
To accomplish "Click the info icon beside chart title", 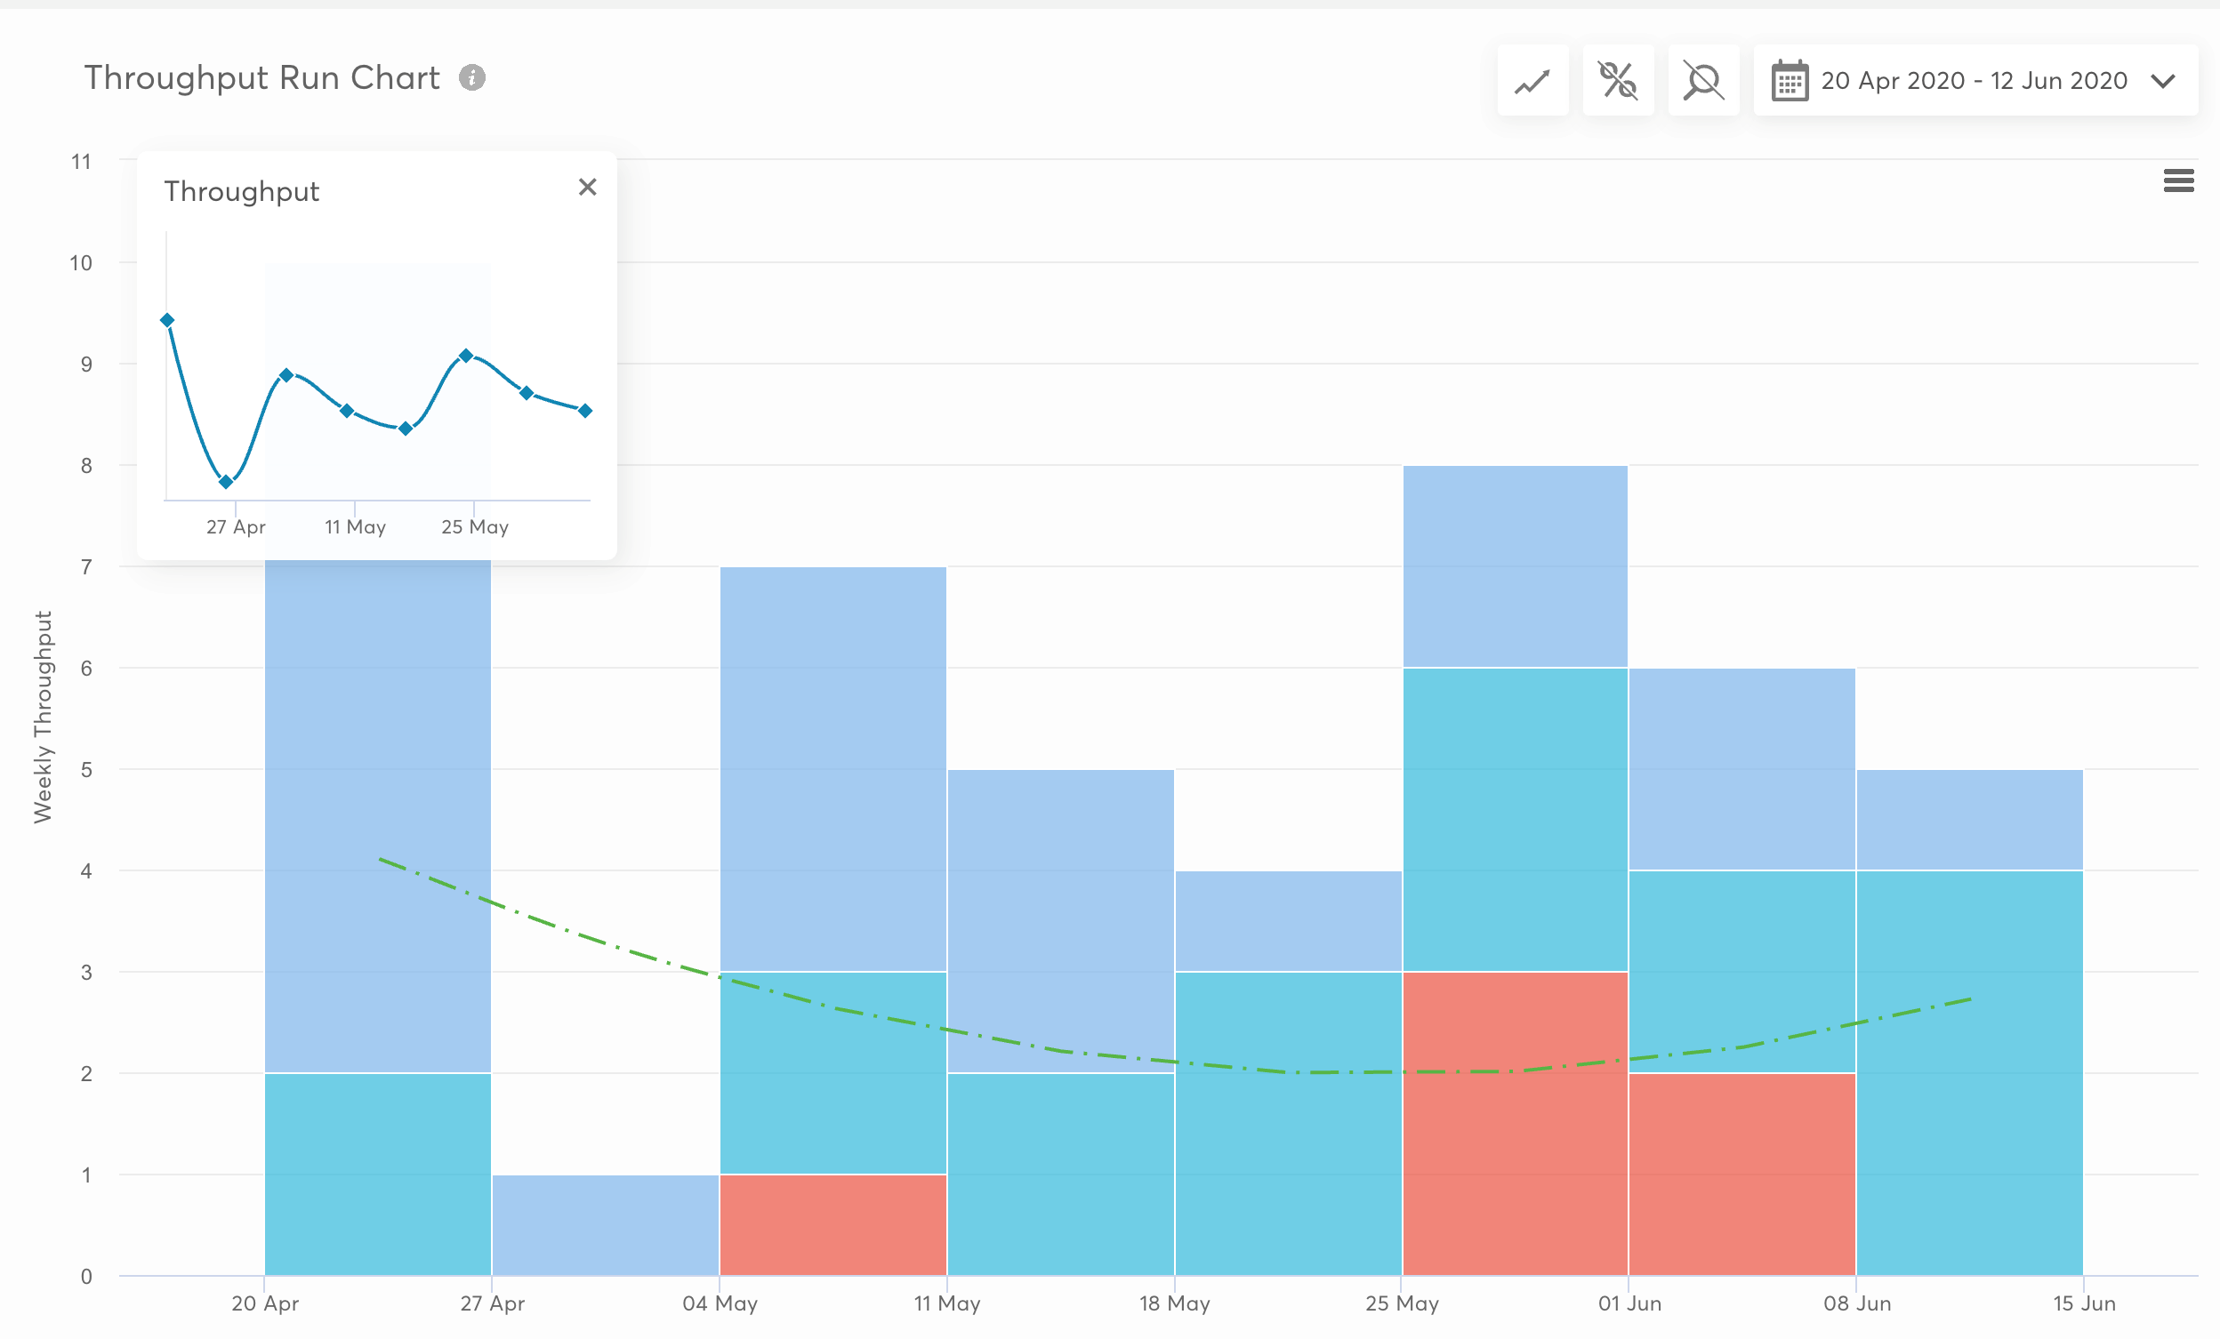I will coord(472,78).
